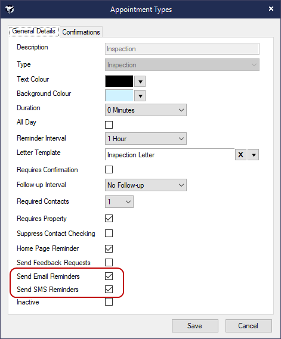Image resolution: width=281 pixels, height=339 pixels.
Task: Select the General Details tab
Action: point(34,31)
